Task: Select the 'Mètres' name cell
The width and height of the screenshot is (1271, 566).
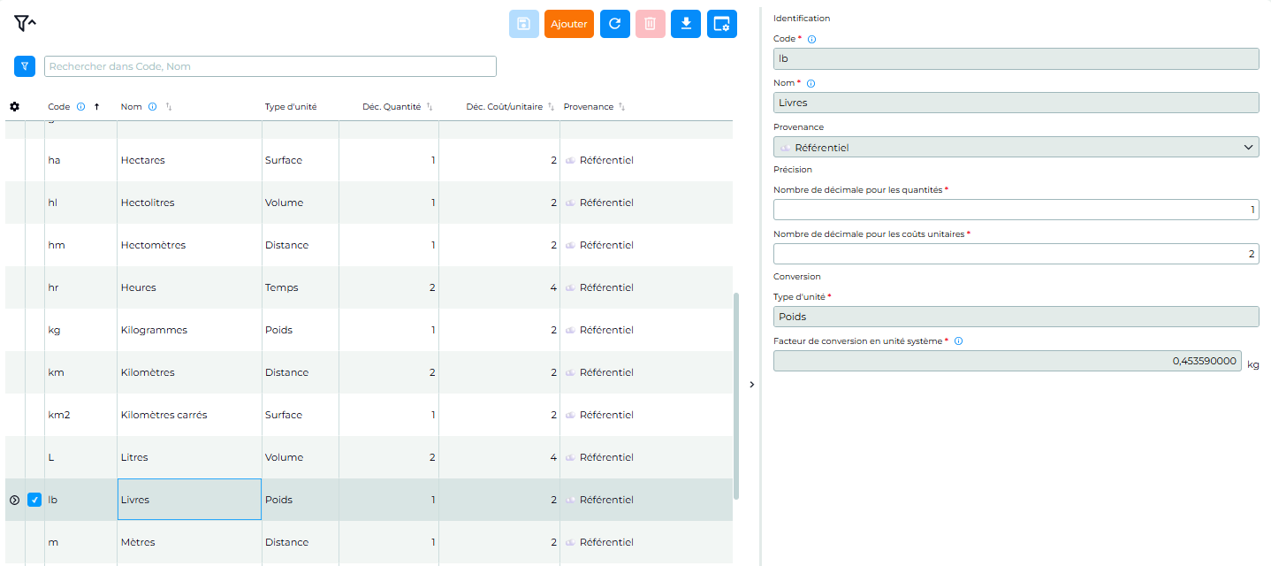Action: click(190, 542)
